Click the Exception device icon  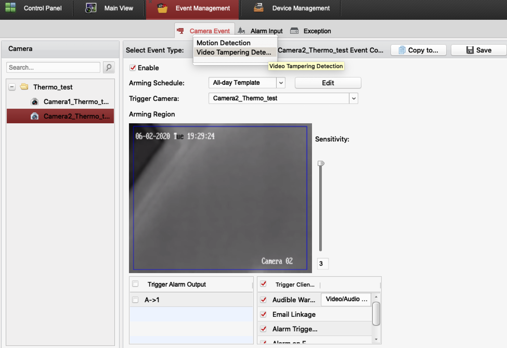point(294,31)
